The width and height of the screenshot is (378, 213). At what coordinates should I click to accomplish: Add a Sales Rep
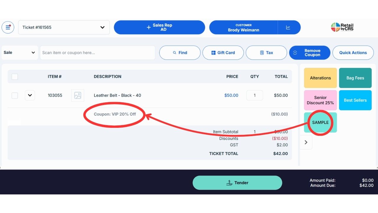[159, 28]
